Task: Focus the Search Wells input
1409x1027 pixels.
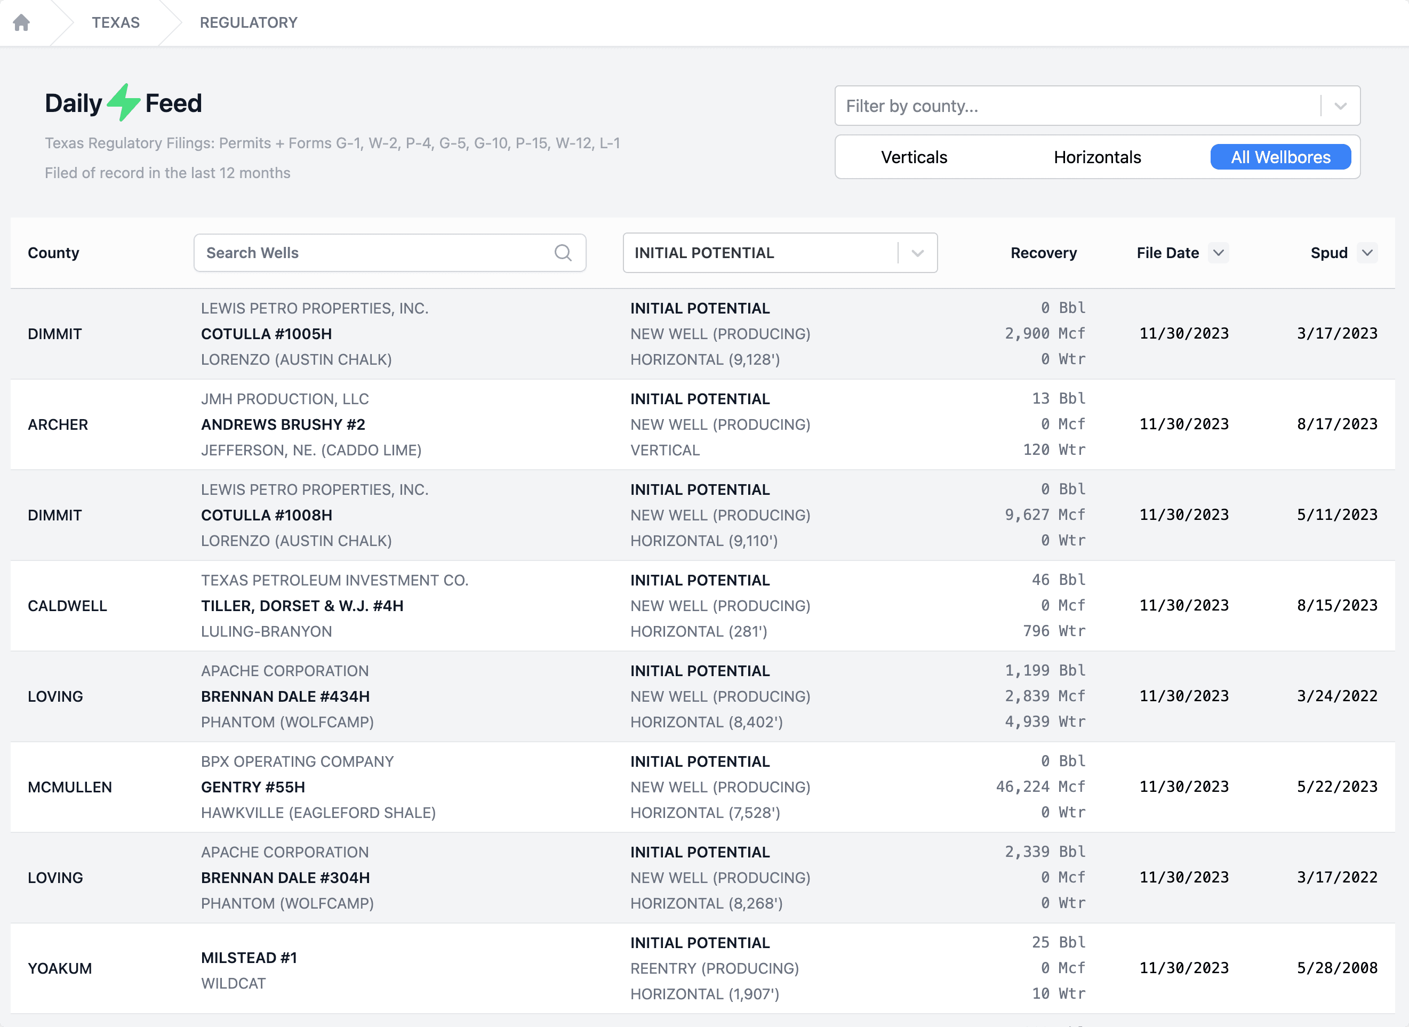Action: point(389,253)
